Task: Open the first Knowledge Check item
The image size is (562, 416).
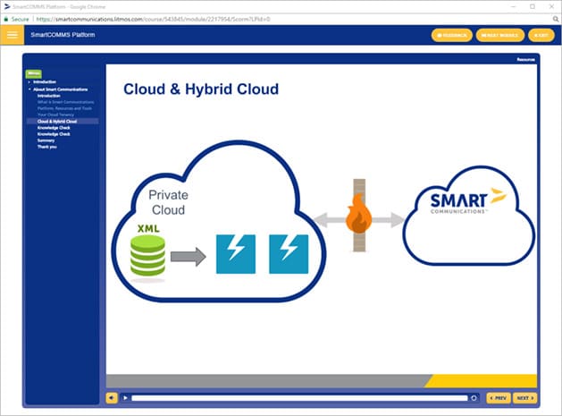Action: tap(54, 128)
